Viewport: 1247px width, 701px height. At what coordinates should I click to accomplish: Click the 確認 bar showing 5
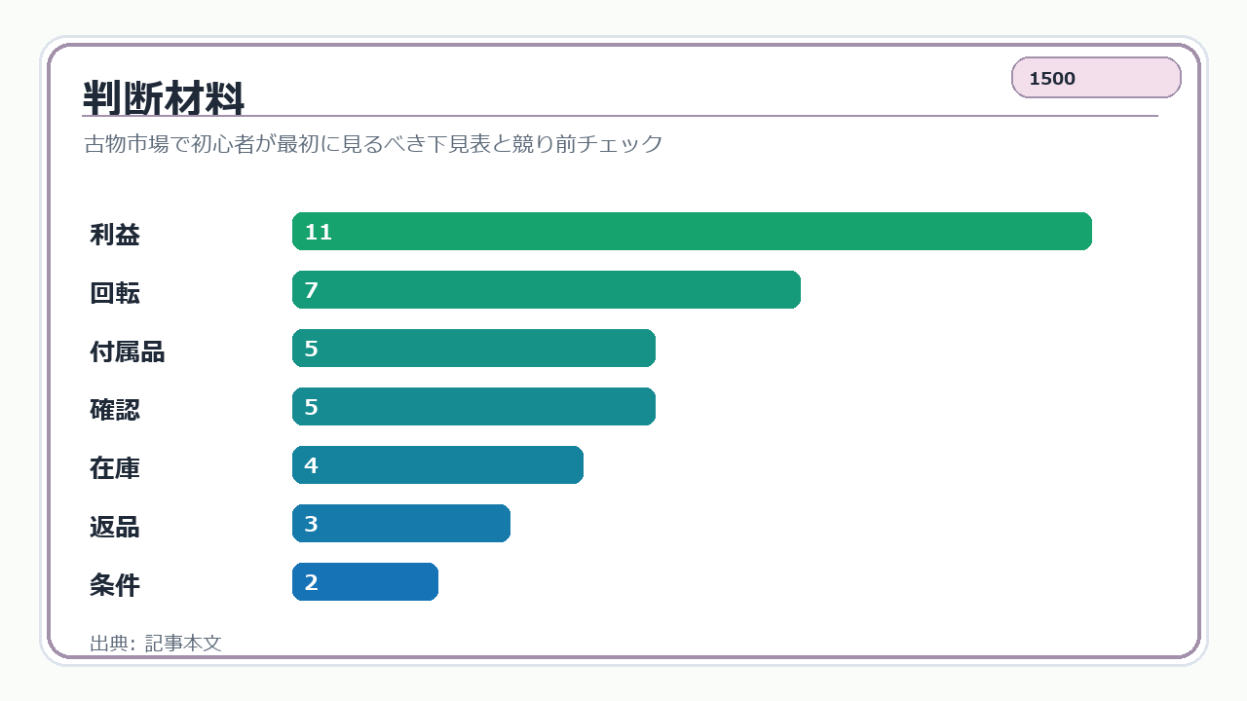[473, 407]
